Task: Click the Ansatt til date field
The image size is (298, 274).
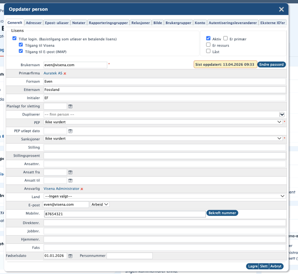Action: point(55,180)
